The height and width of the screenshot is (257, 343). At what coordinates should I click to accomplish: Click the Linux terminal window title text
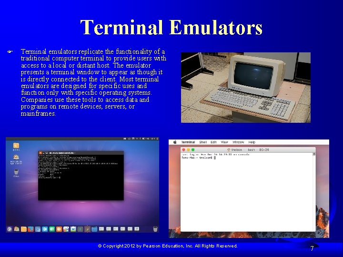[x=62, y=153]
